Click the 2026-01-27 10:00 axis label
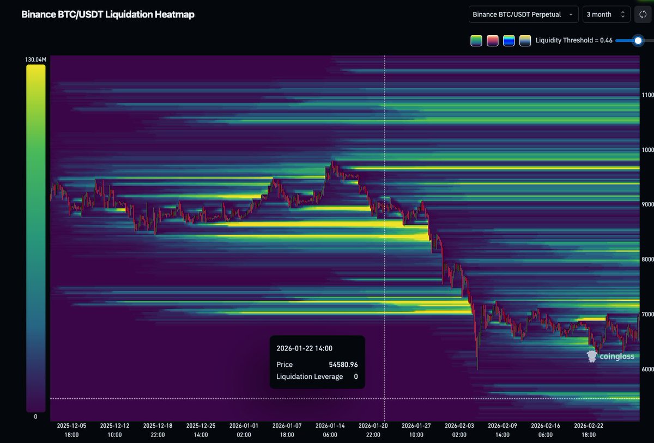Viewport: 654px width, 443px height. pos(416,430)
